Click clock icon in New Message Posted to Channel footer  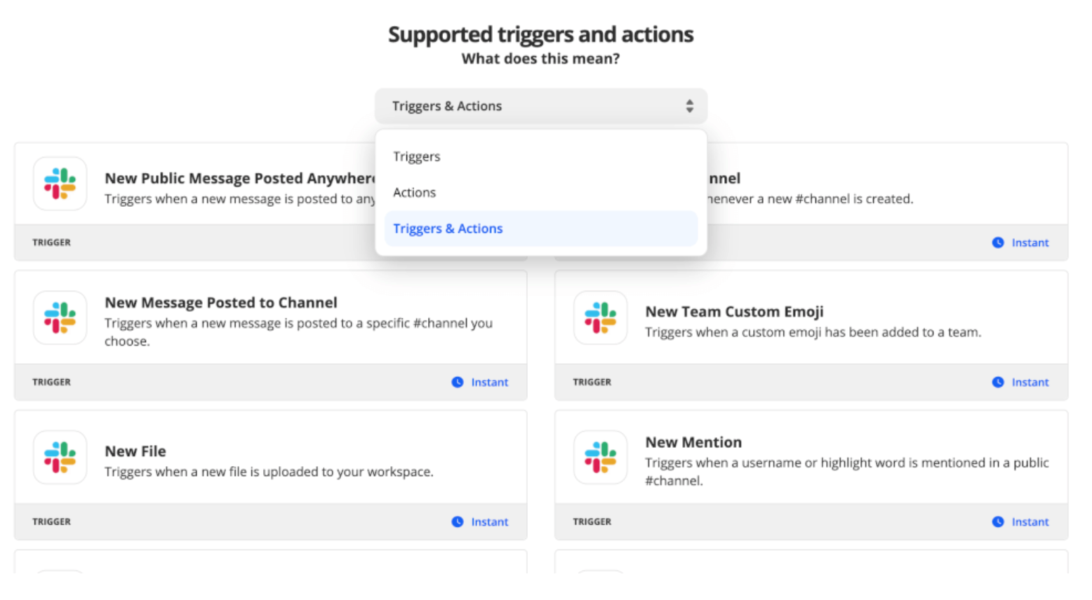(x=458, y=382)
